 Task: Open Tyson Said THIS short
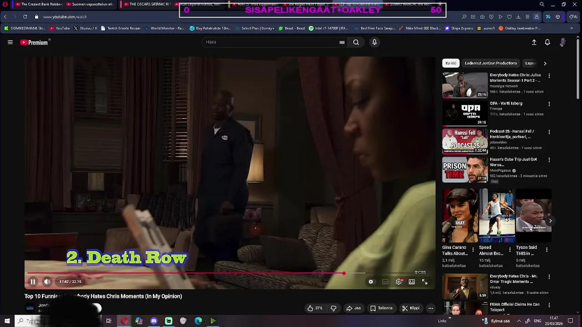533,216
